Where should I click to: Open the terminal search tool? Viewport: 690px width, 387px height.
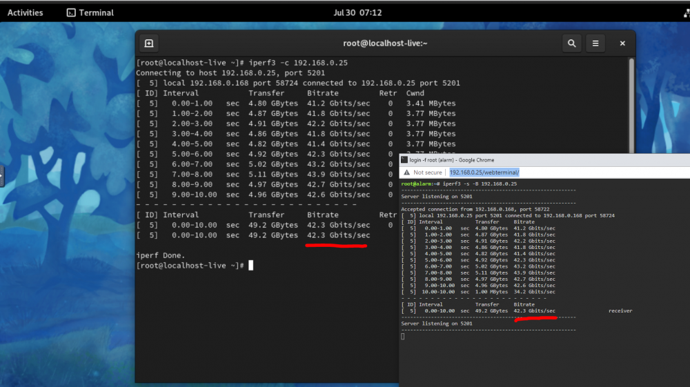click(x=571, y=43)
